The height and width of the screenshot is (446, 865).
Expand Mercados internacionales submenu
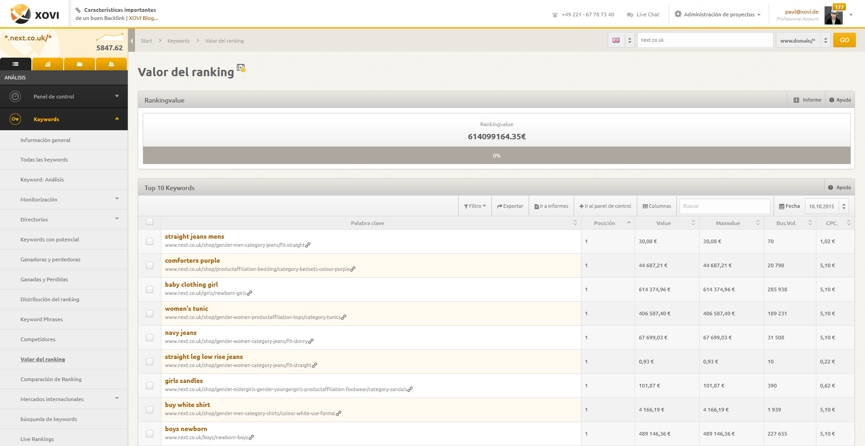click(x=117, y=398)
